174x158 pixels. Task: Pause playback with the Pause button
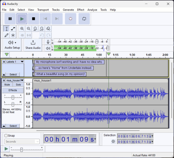click(x=10, y=19)
